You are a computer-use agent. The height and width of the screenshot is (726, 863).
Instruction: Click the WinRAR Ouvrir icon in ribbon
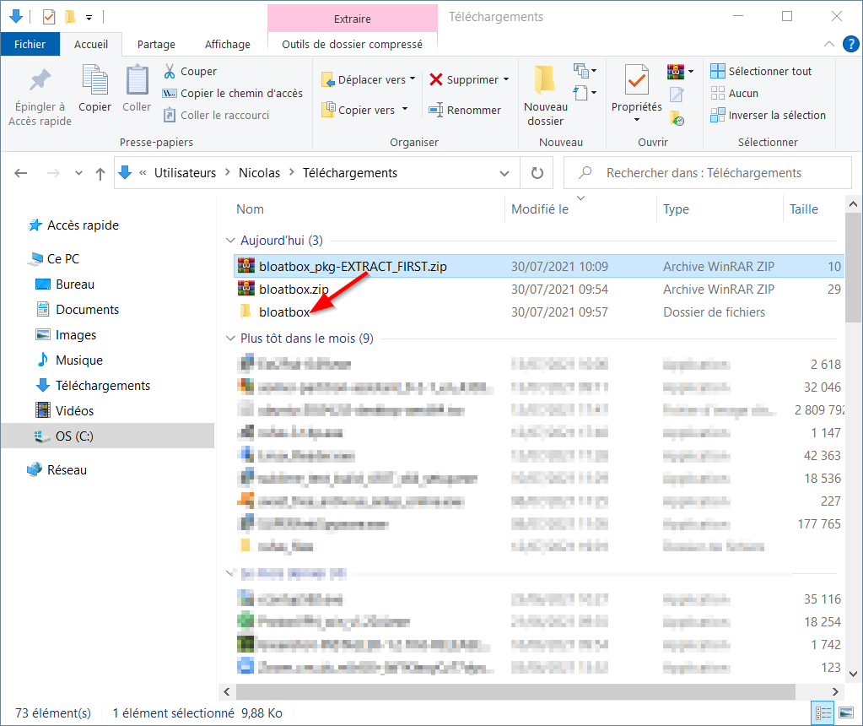(x=676, y=71)
